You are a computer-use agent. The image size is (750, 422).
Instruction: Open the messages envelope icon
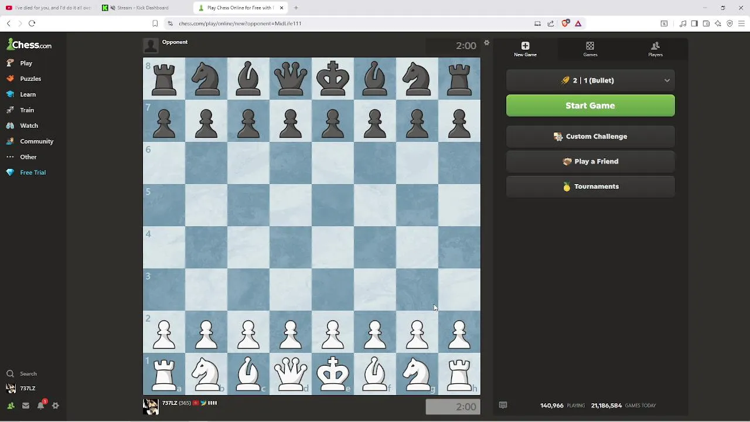pyautogui.click(x=26, y=406)
